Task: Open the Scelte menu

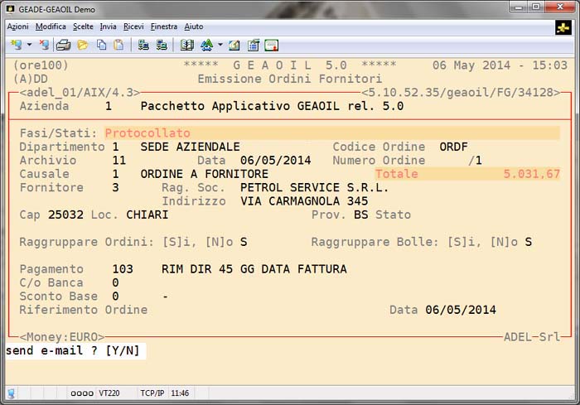Action: point(83,27)
